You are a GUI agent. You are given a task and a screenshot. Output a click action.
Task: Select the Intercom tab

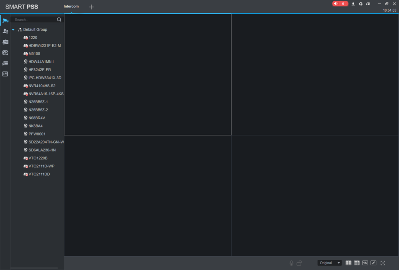pyautogui.click(x=71, y=6)
